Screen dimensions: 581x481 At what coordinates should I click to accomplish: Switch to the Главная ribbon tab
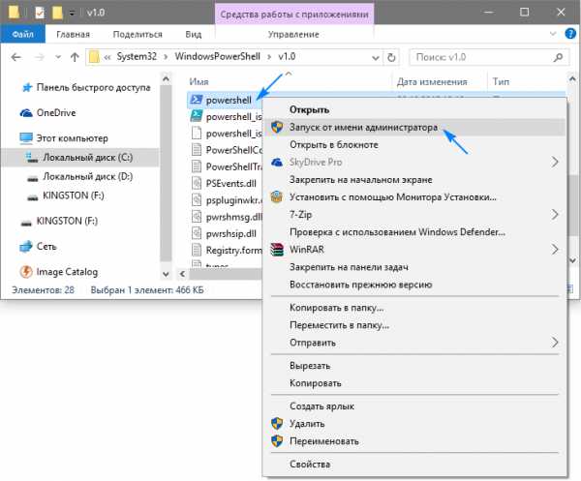[x=73, y=35]
